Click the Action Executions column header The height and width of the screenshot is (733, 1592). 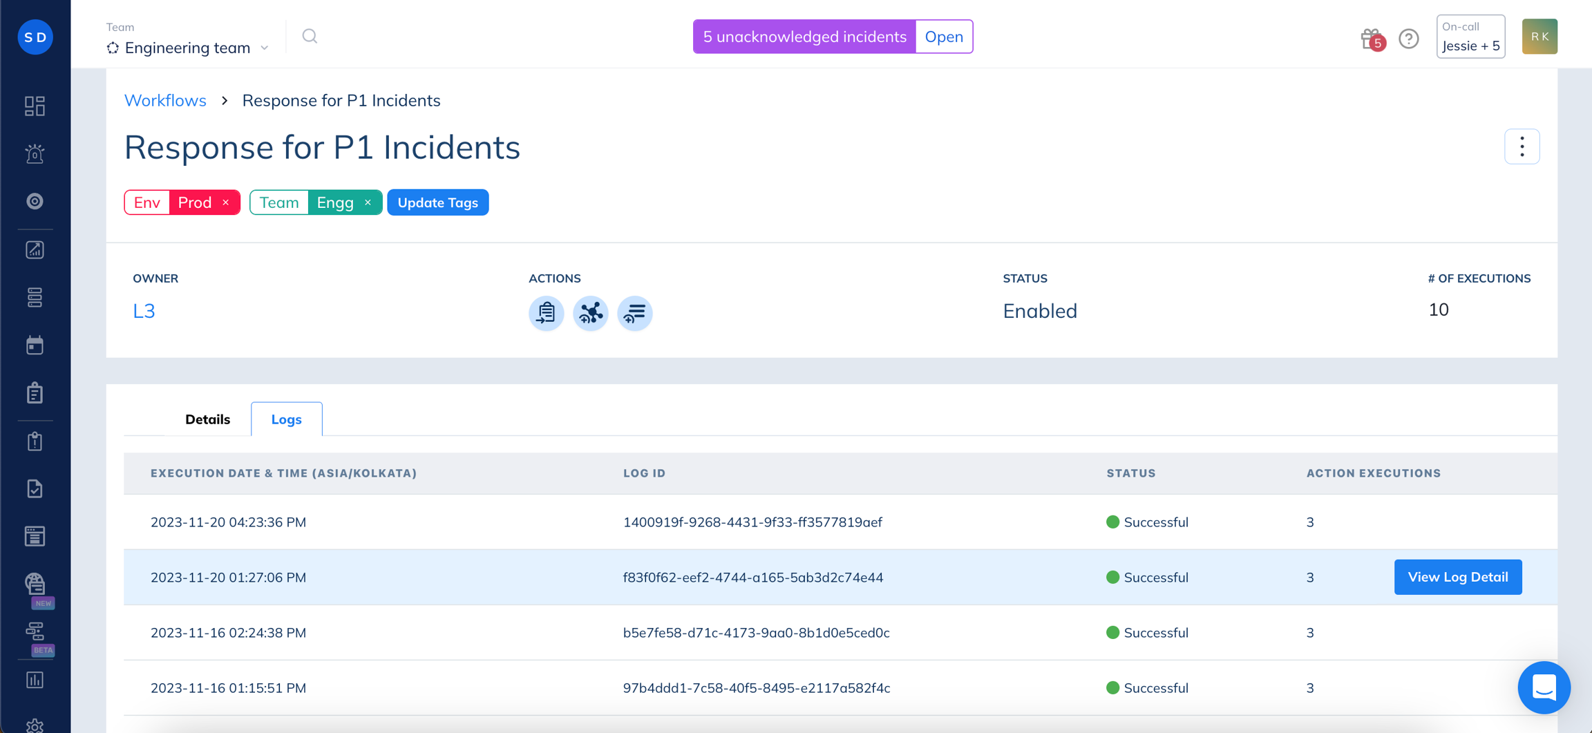pos(1374,473)
